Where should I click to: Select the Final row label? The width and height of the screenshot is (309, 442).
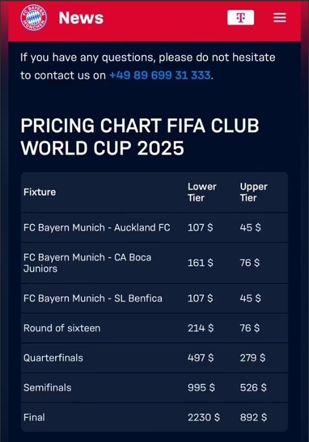coord(34,417)
